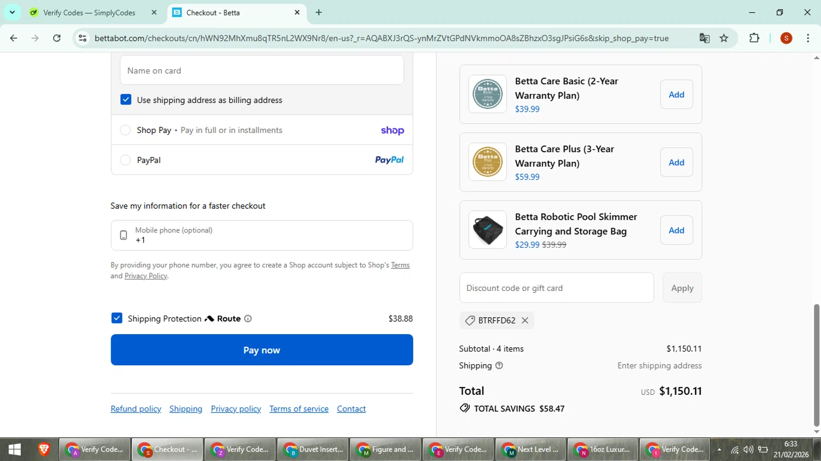The width and height of the screenshot is (821, 461).
Task: Click the page vertical scrollbar thumb
Action: point(817,365)
